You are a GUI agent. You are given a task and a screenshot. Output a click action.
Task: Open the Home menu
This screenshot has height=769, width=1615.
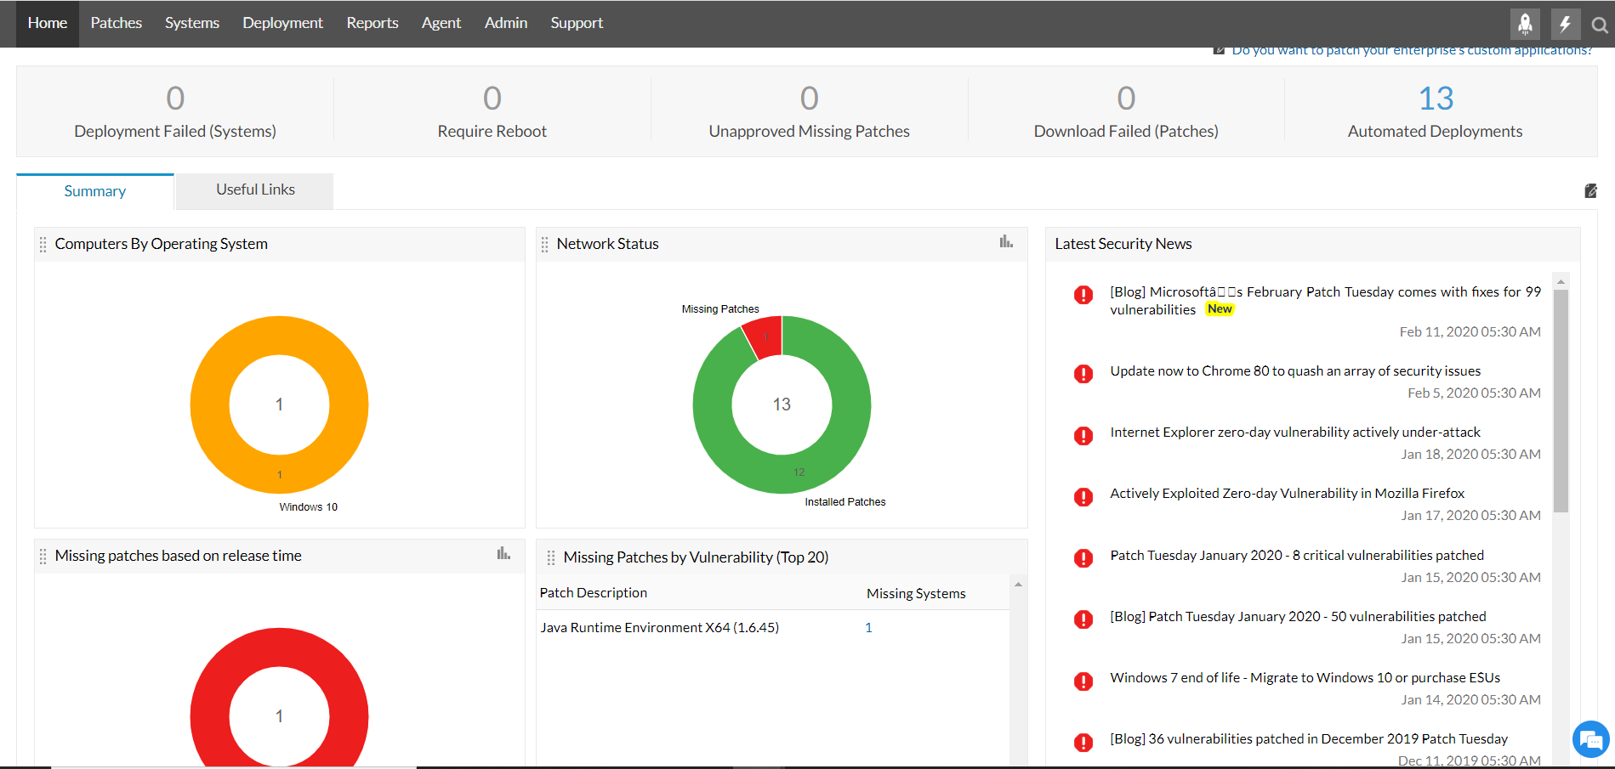(x=48, y=23)
